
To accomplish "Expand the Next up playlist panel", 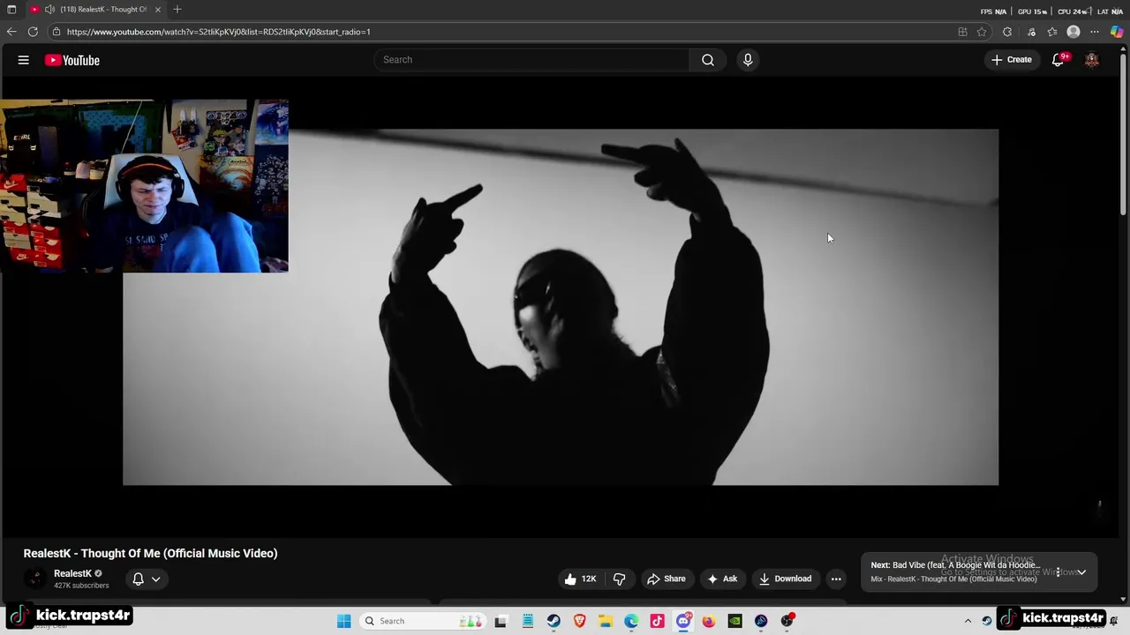I will [x=1081, y=572].
